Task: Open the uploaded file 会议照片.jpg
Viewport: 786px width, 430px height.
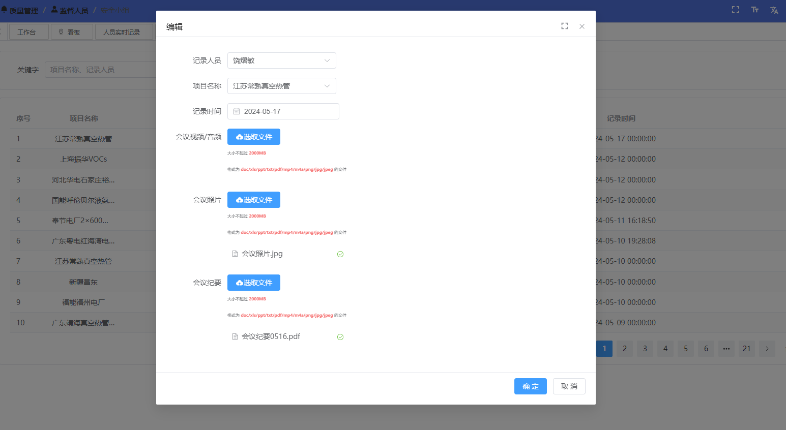Action: point(262,254)
